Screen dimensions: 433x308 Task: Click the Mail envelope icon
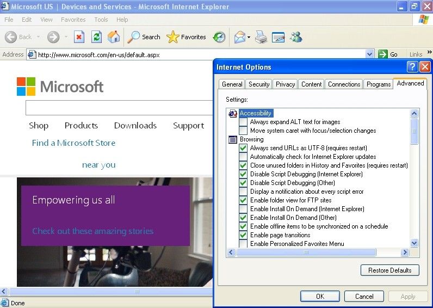point(240,37)
